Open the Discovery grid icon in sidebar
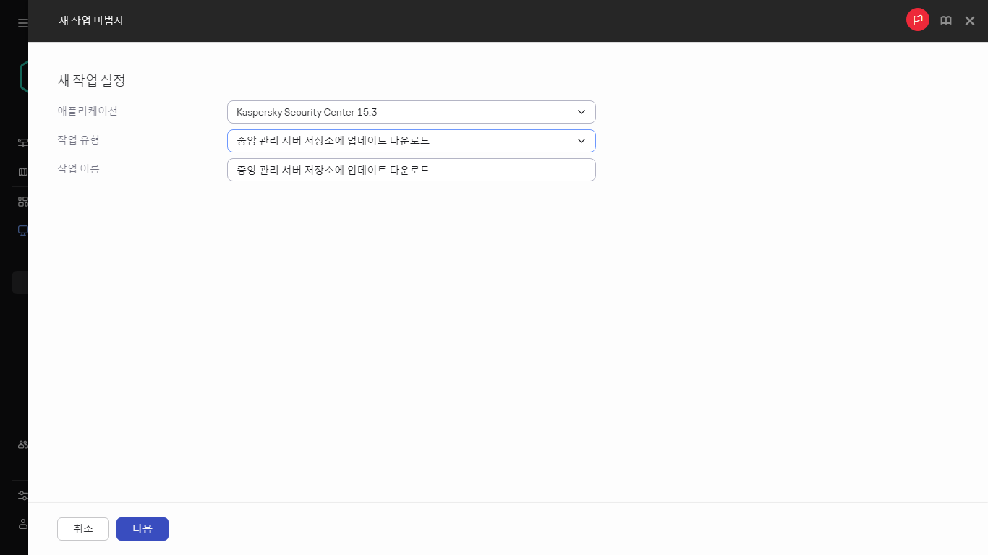This screenshot has height=555, width=988. pyautogui.click(x=22, y=201)
